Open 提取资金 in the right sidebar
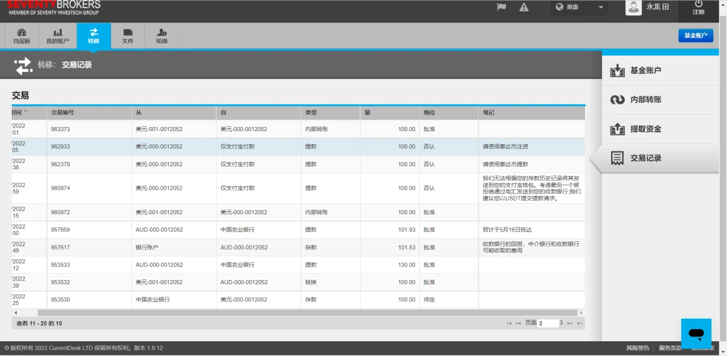The width and height of the screenshot is (727, 356). 645,129
